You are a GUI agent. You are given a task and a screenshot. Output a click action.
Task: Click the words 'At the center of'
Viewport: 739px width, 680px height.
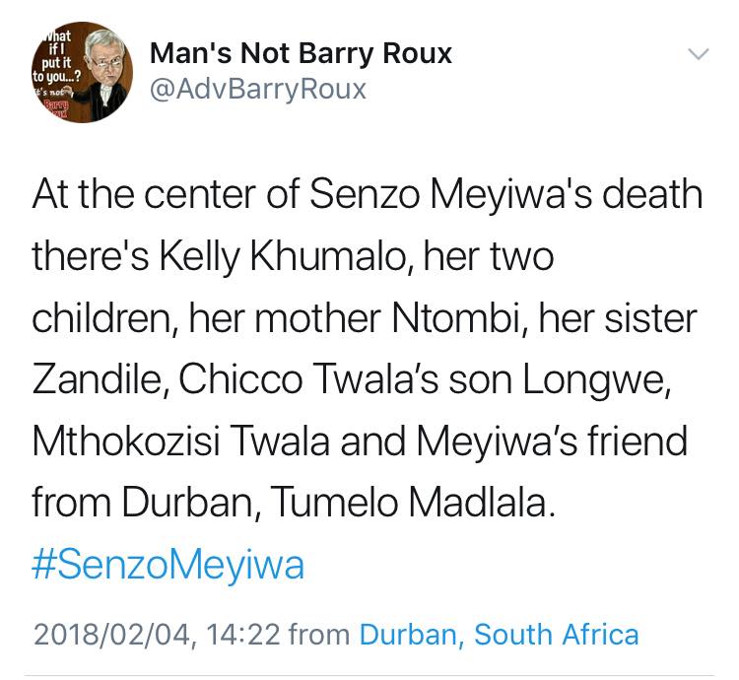click(166, 194)
